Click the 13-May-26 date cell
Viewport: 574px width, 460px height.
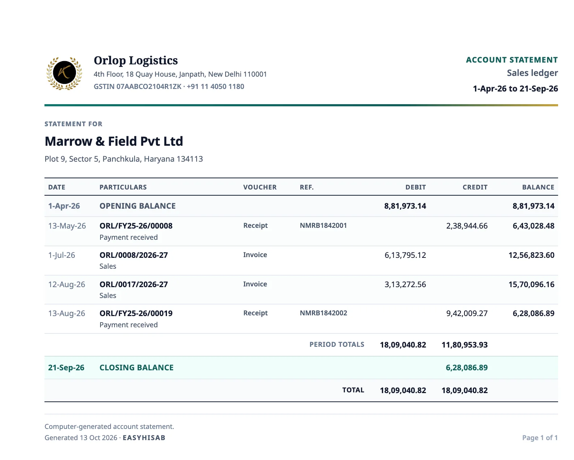(x=67, y=226)
